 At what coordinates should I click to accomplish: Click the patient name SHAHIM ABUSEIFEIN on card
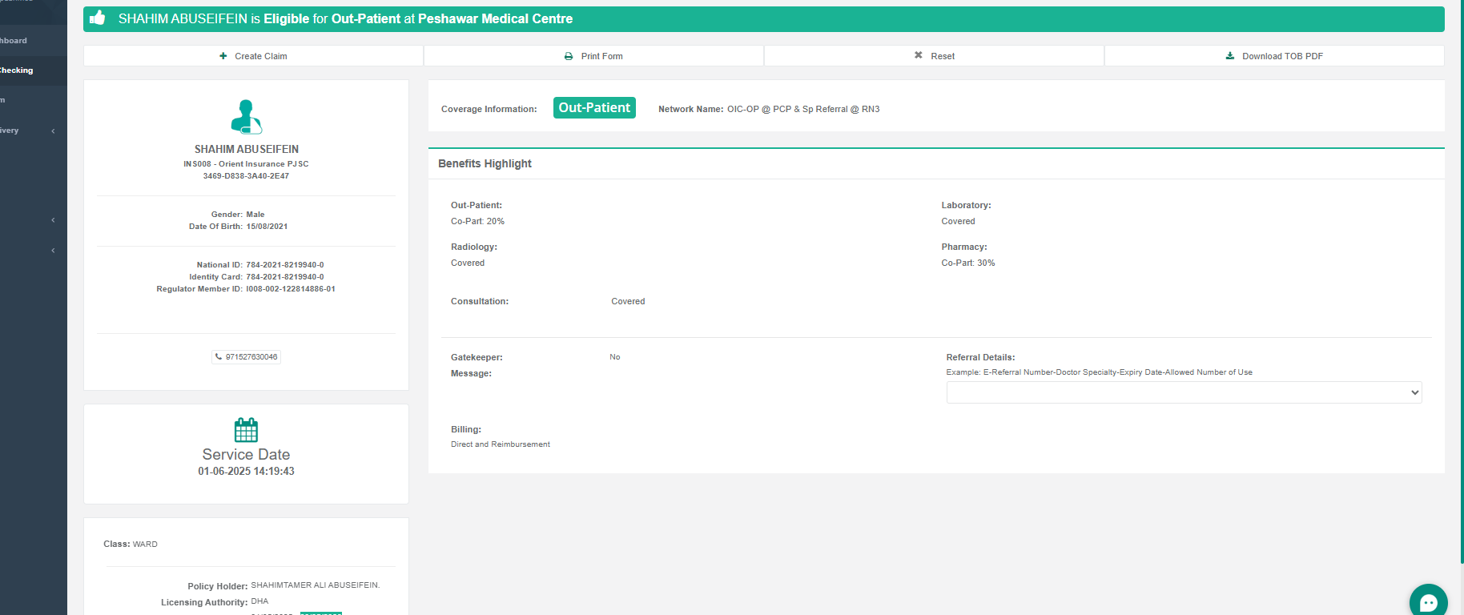(247, 149)
